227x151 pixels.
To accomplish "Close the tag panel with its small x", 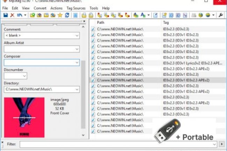I will pyautogui.click(x=84, y=21).
